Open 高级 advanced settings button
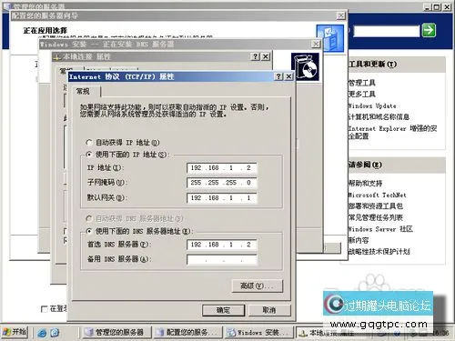This screenshot has height=341, width=455. [258, 286]
